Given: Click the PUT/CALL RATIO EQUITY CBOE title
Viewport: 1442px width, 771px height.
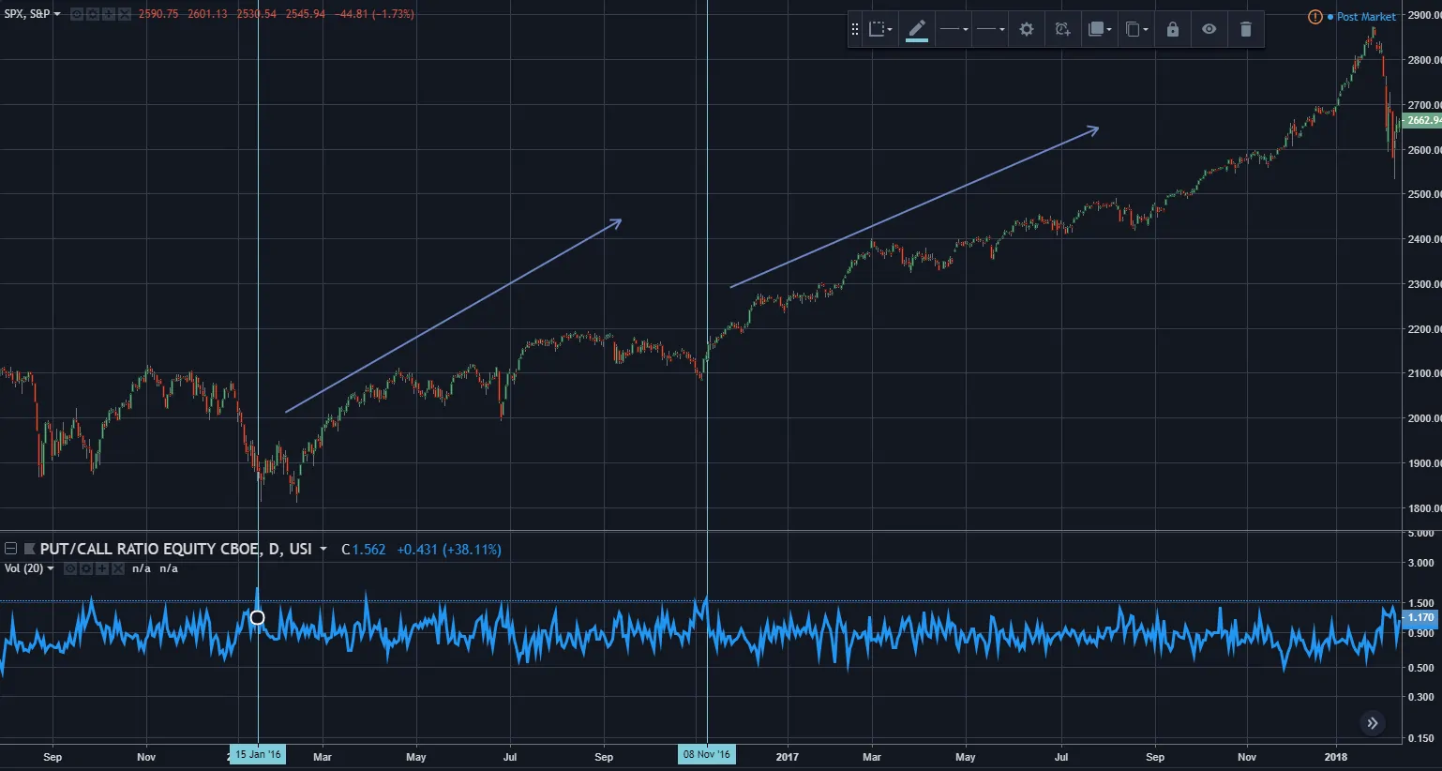Looking at the screenshot, I should pyautogui.click(x=176, y=549).
